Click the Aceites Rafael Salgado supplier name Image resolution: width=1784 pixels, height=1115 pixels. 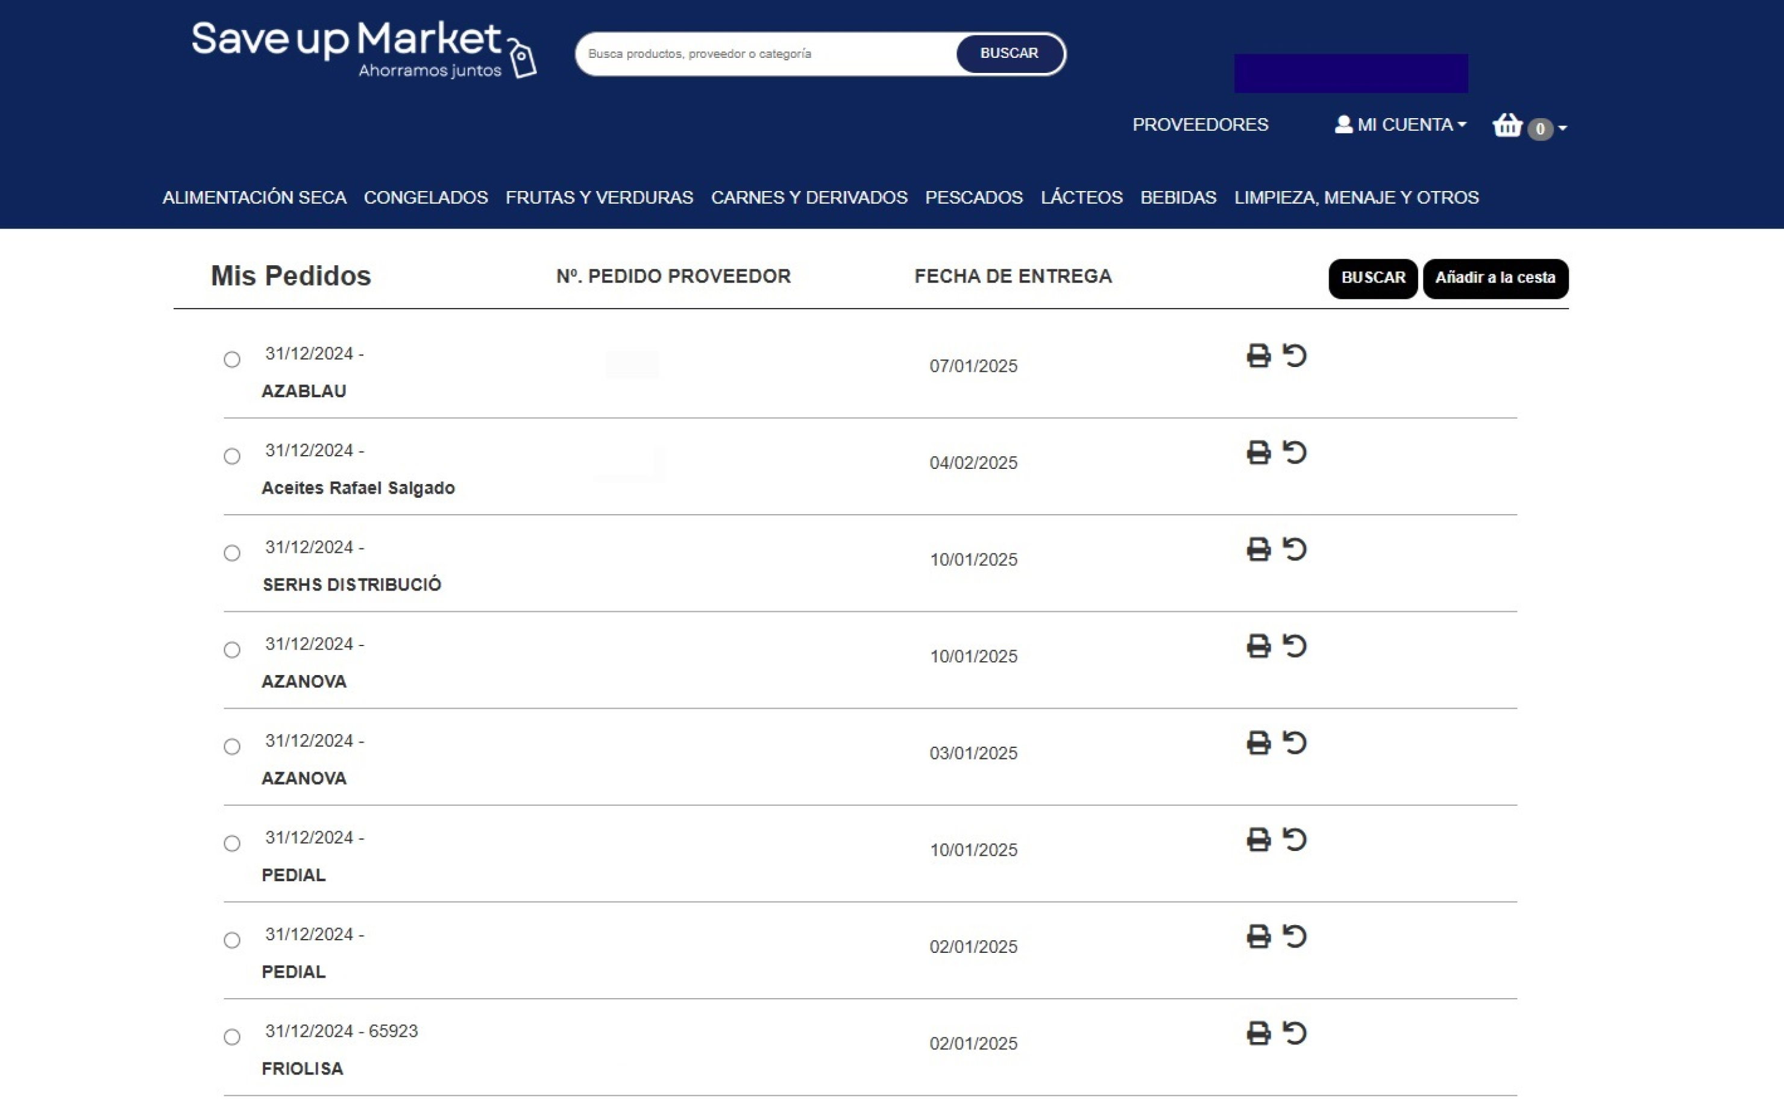[x=358, y=488]
